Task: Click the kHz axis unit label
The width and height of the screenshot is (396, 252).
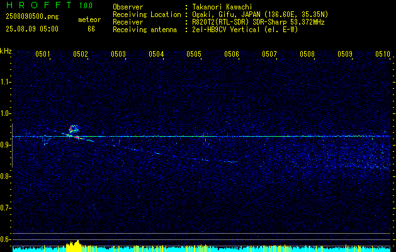Action: click(6, 51)
